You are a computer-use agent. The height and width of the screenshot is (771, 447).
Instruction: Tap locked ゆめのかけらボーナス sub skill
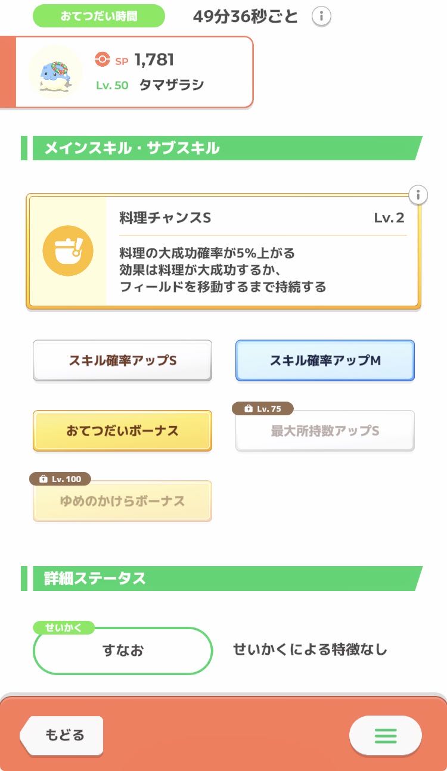(122, 501)
